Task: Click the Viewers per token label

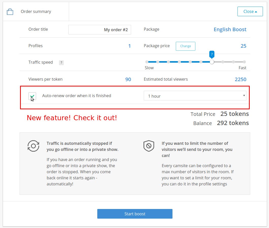Action: click(45, 79)
